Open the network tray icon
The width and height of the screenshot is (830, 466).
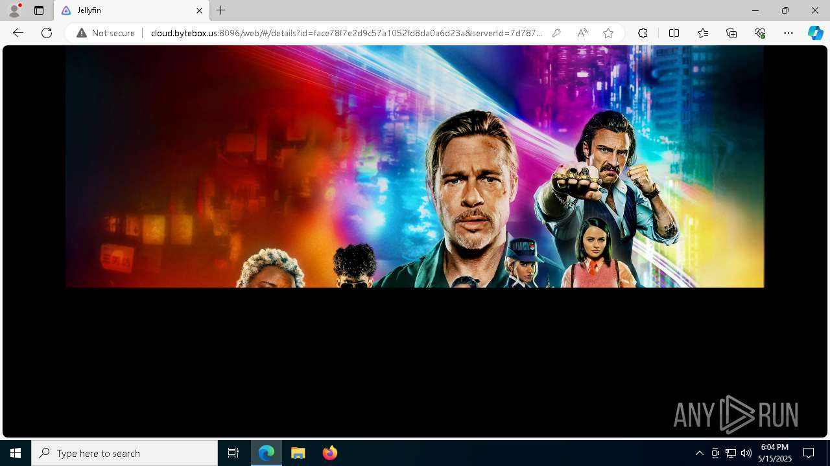point(731,453)
